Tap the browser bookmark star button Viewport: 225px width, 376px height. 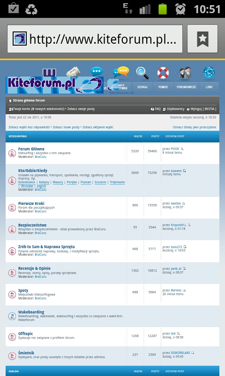point(202,39)
